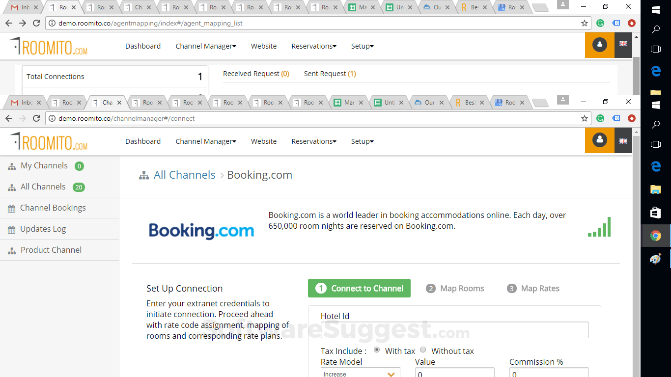The width and height of the screenshot is (671, 377).
Task: Click the Commission % input field
Action: coord(549,373)
